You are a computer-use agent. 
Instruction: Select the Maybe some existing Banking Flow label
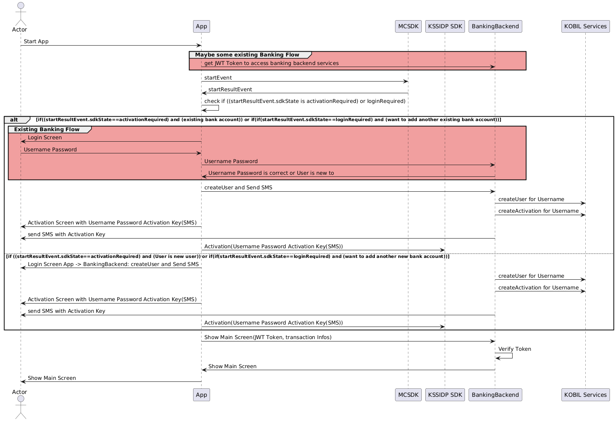247,55
